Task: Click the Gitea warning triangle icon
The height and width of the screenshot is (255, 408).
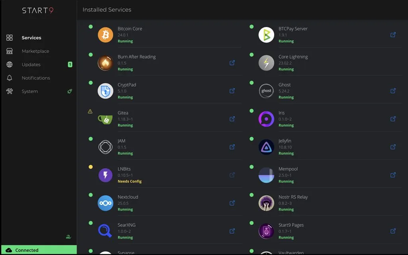Action: point(90,112)
